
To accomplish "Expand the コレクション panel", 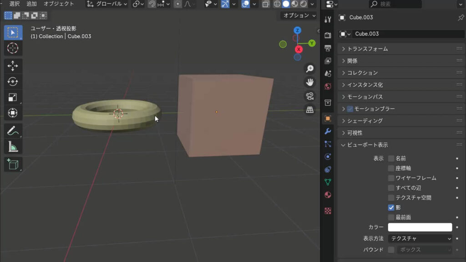I will [x=401, y=73].
